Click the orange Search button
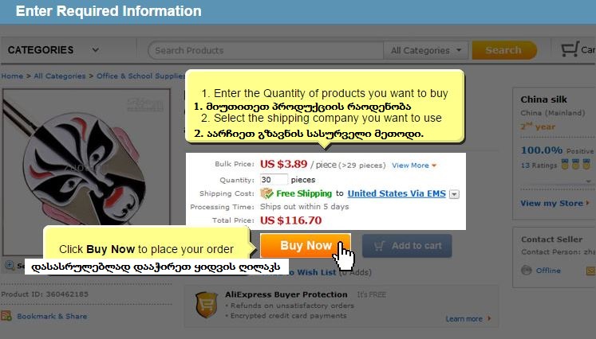The width and height of the screenshot is (596, 339). [x=504, y=50]
